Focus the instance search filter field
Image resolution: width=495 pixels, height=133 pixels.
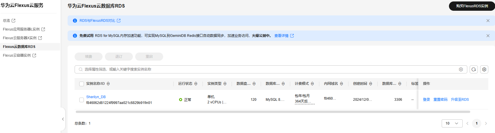(x=271, y=69)
